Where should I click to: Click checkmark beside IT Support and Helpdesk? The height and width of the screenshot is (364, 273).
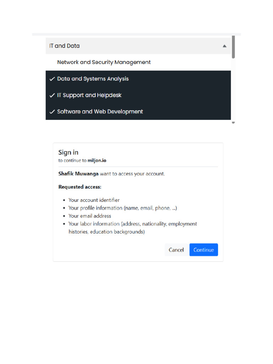[52, 95]
